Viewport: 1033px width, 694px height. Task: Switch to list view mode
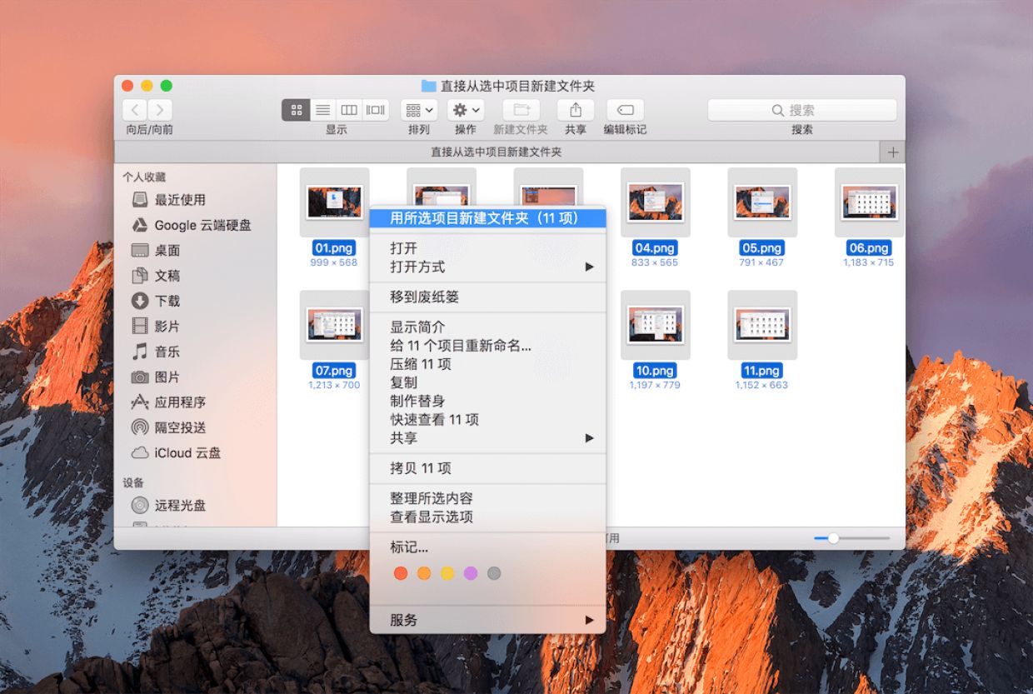(x=322, y=110)
